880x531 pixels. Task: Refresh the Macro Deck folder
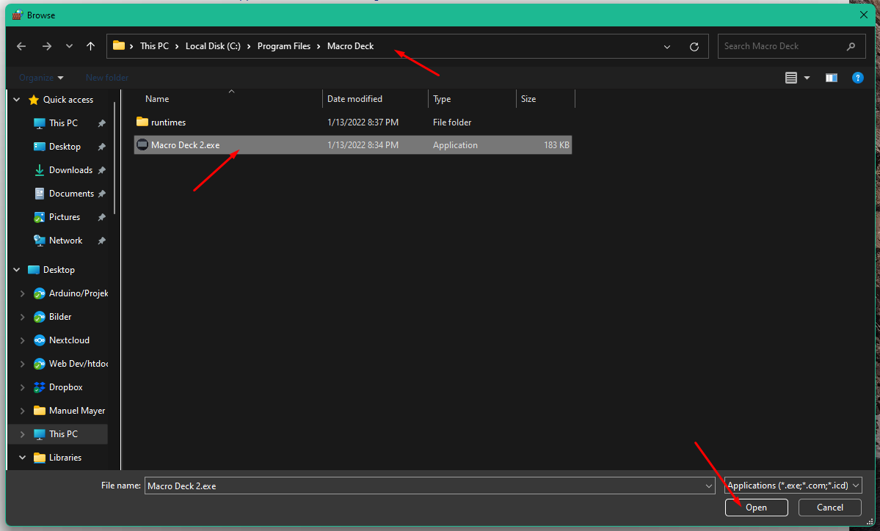point(694,46)
